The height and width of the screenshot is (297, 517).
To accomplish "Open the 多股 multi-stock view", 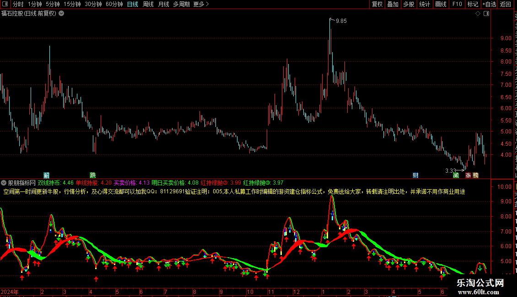I will [x=409, y=4].
